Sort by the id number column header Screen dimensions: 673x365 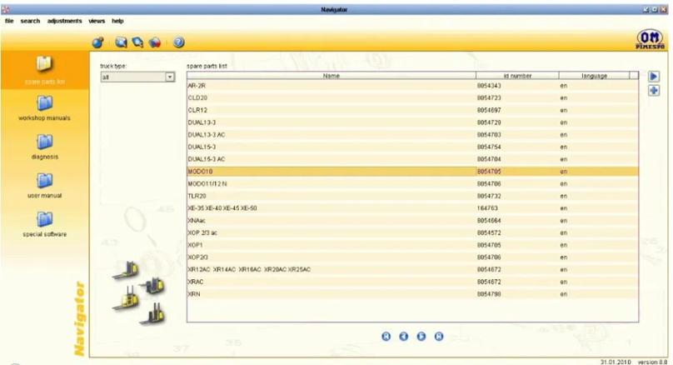(x=517, y=76)
